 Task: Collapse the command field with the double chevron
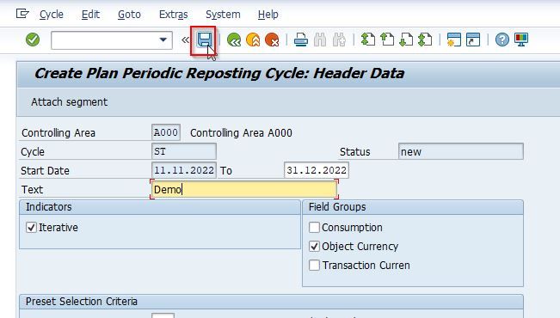point(185,40)
